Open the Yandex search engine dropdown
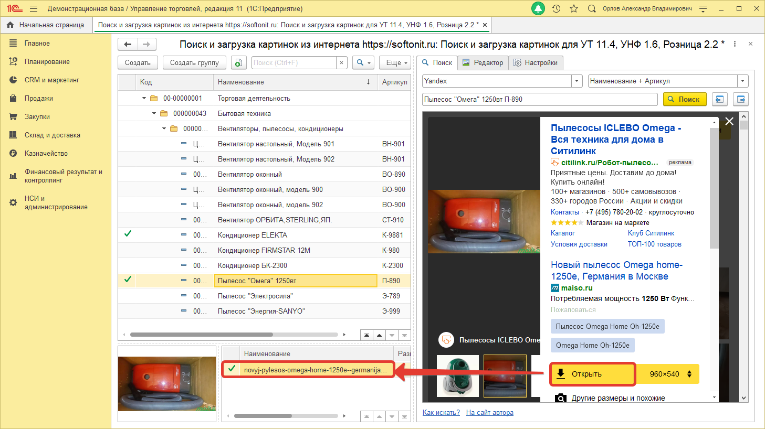Image resolution: width=765 pixels, height=429 pixels. (x=578, y=81)
